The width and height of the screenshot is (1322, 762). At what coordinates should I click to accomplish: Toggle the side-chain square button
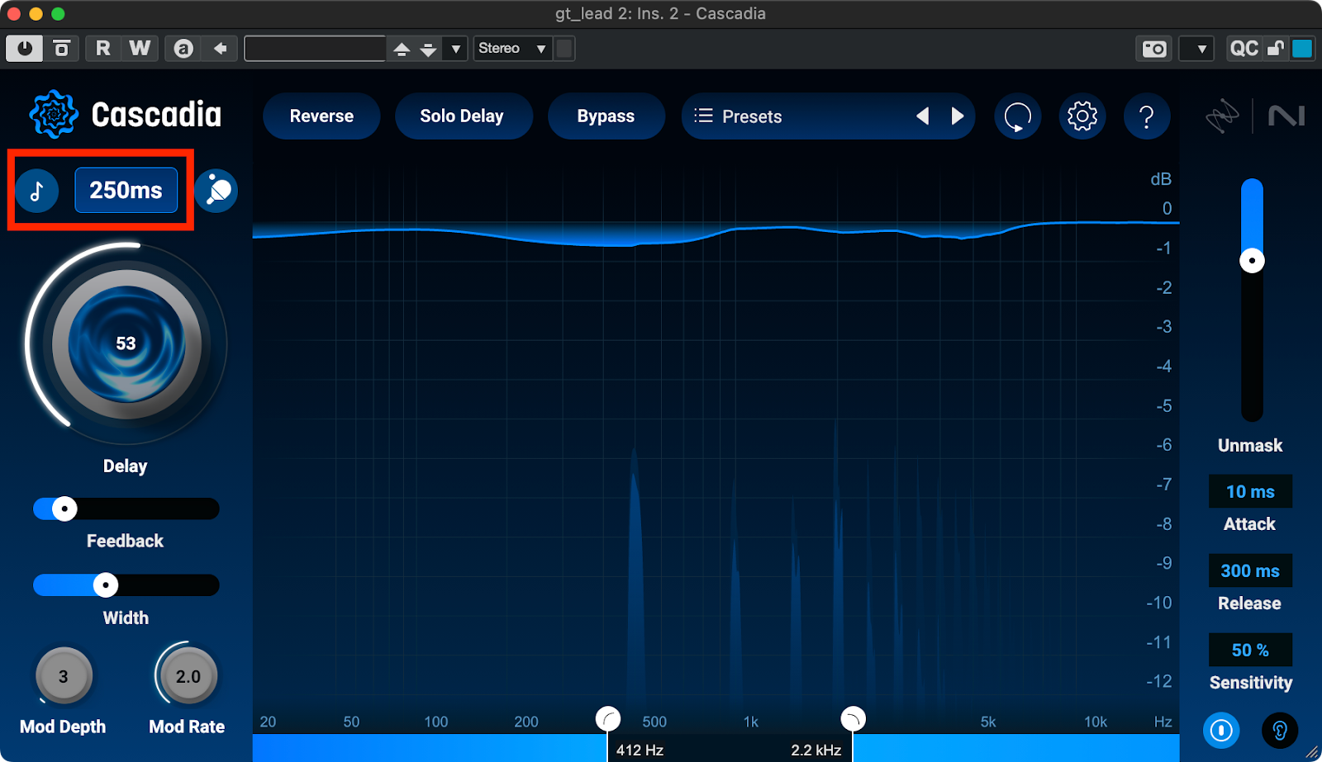pos(564,49)
